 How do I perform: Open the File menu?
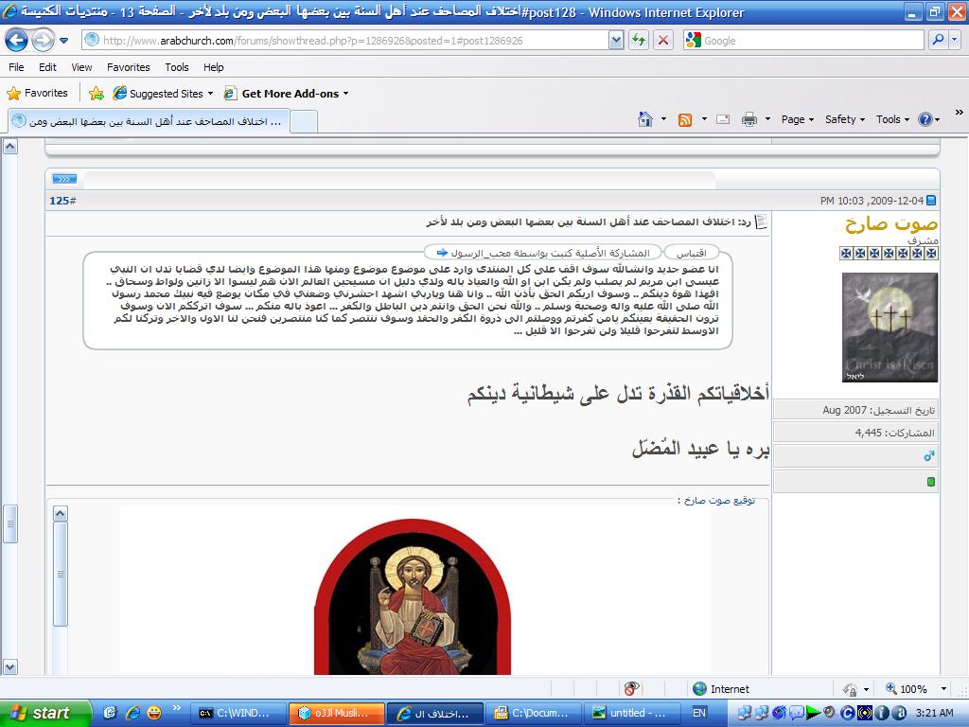pos(17,67)
